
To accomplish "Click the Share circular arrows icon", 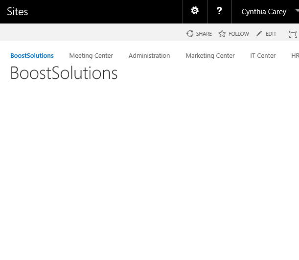I will click(x=190, y=34).
